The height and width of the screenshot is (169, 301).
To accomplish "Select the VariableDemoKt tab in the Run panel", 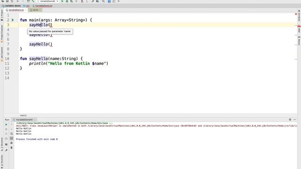I will [24, 120].
